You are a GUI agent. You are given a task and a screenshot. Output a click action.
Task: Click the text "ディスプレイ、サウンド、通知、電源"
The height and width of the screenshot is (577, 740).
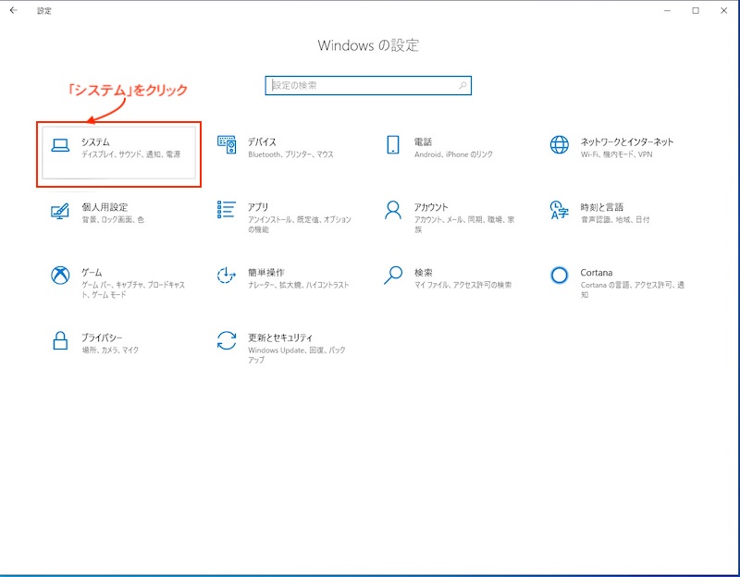(130, 154)
